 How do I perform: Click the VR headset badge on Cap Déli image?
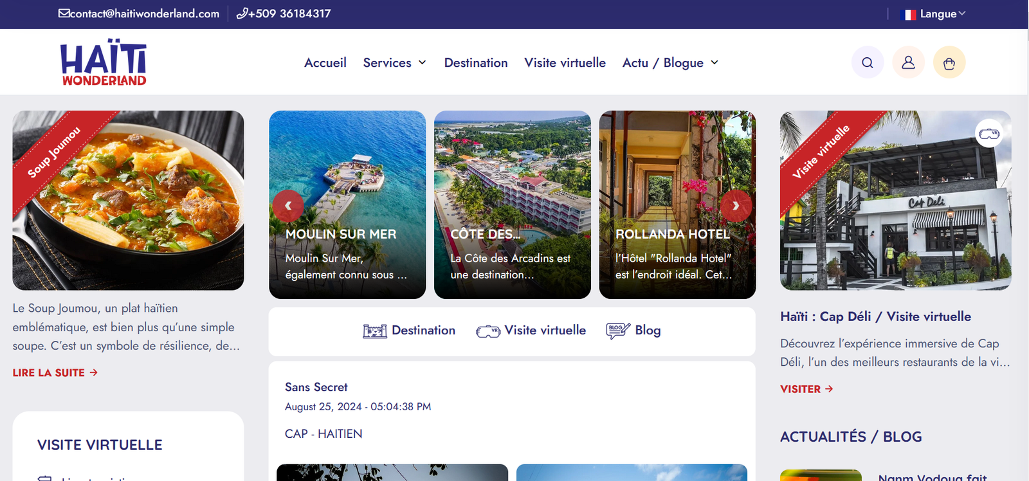(x=989, y=134)
